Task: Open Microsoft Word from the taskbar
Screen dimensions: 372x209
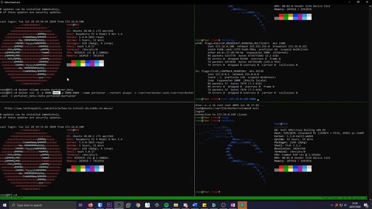Action: pos(195,205)
